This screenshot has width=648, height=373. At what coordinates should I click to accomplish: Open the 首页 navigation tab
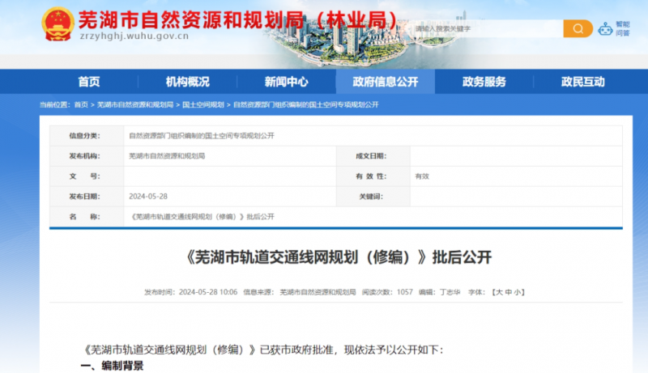click(89, 82)
